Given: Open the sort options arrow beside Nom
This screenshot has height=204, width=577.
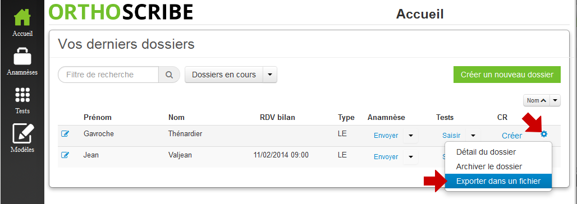Looking at the screenshot, I should 556,100.
